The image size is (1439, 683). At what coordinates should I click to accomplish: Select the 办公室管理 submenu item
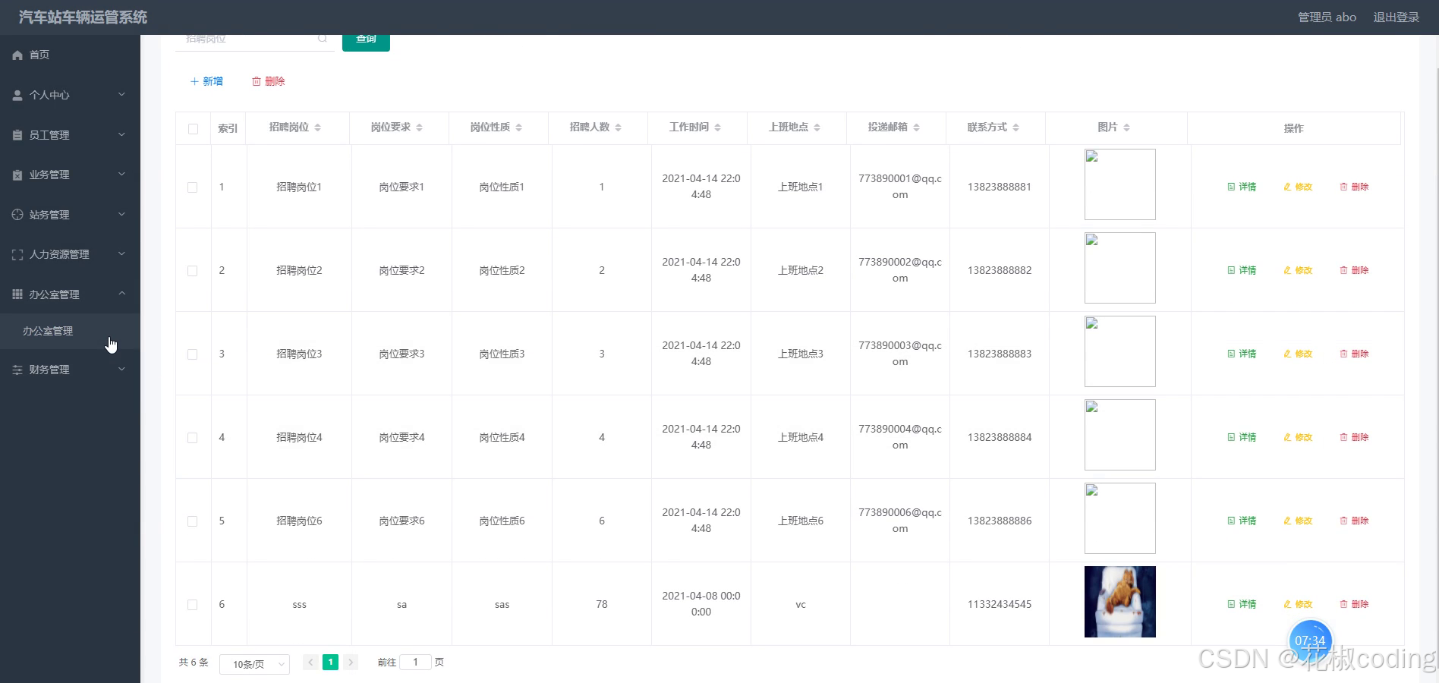pos(70,331)
